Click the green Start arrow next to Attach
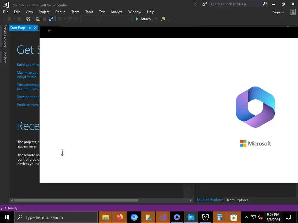This screenshot has width=298, height=223. pos(137,19)
